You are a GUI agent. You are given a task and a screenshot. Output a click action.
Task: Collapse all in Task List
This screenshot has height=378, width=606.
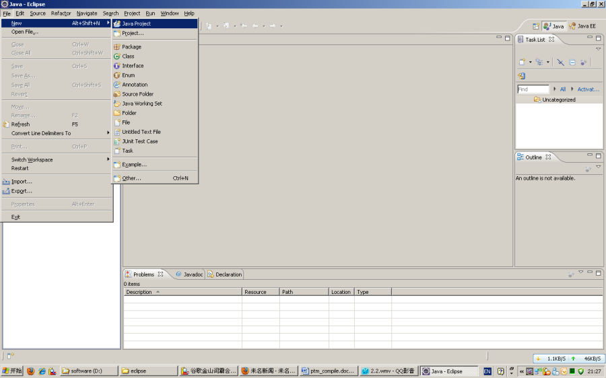coord(572,62)
